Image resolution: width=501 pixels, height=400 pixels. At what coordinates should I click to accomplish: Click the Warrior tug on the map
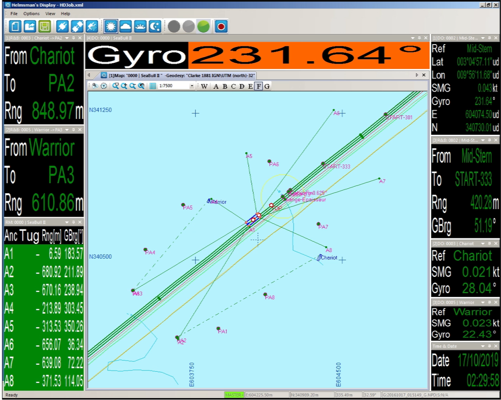tap(211, 200)
